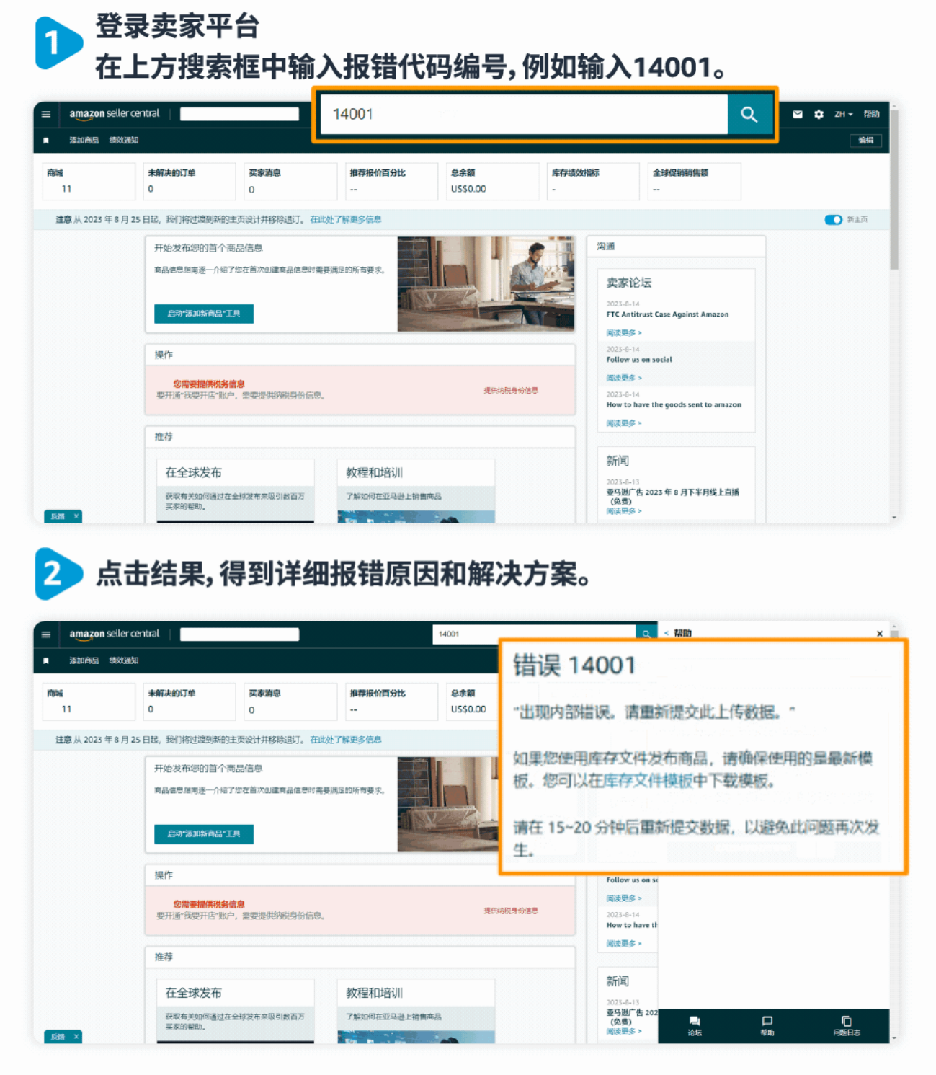Screen dimensions: 936x1075
Task: Open the 问题日志 case log icon
Action: tap(846, 1024)
